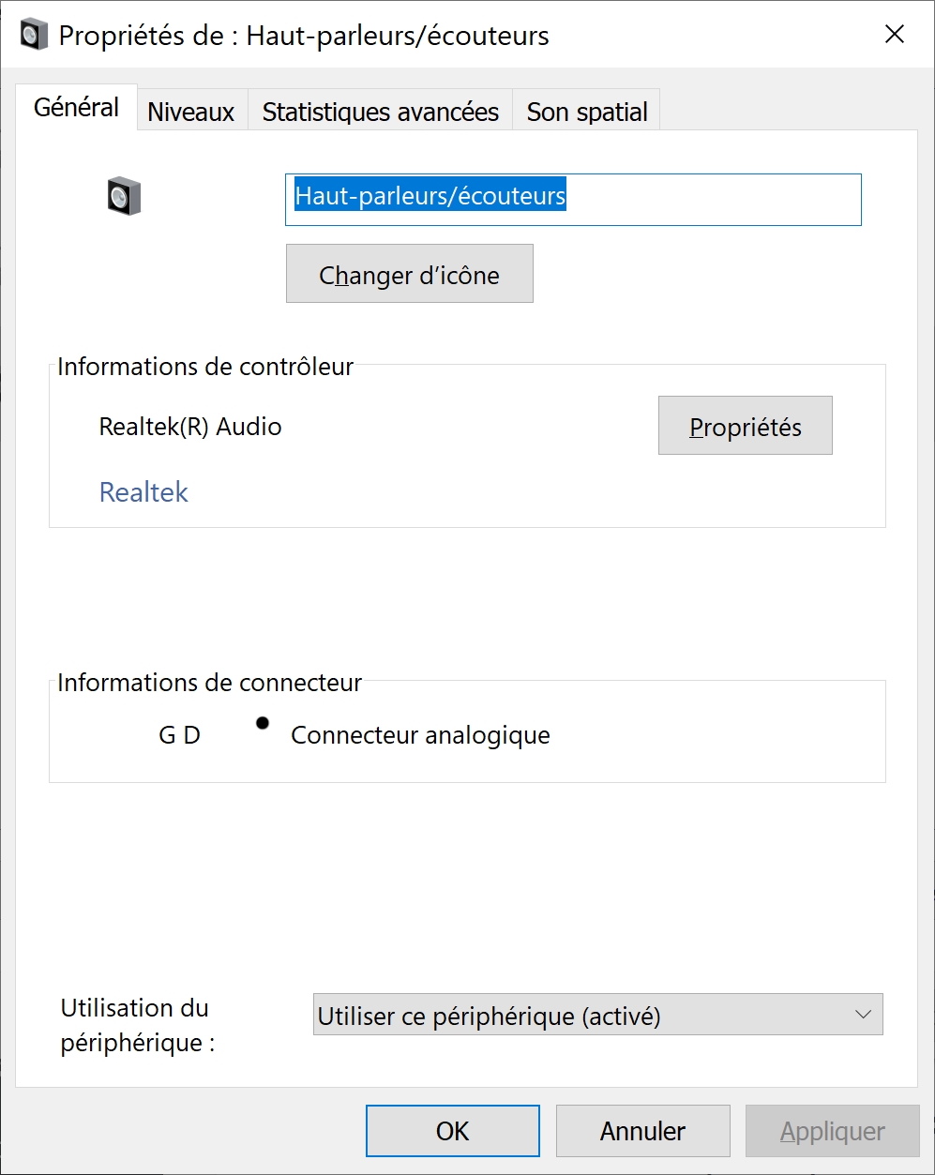Open the Utiliser ce périphérique dropdown
The width and height of the screenshot is (935, 1175).
pos(597,1015)
